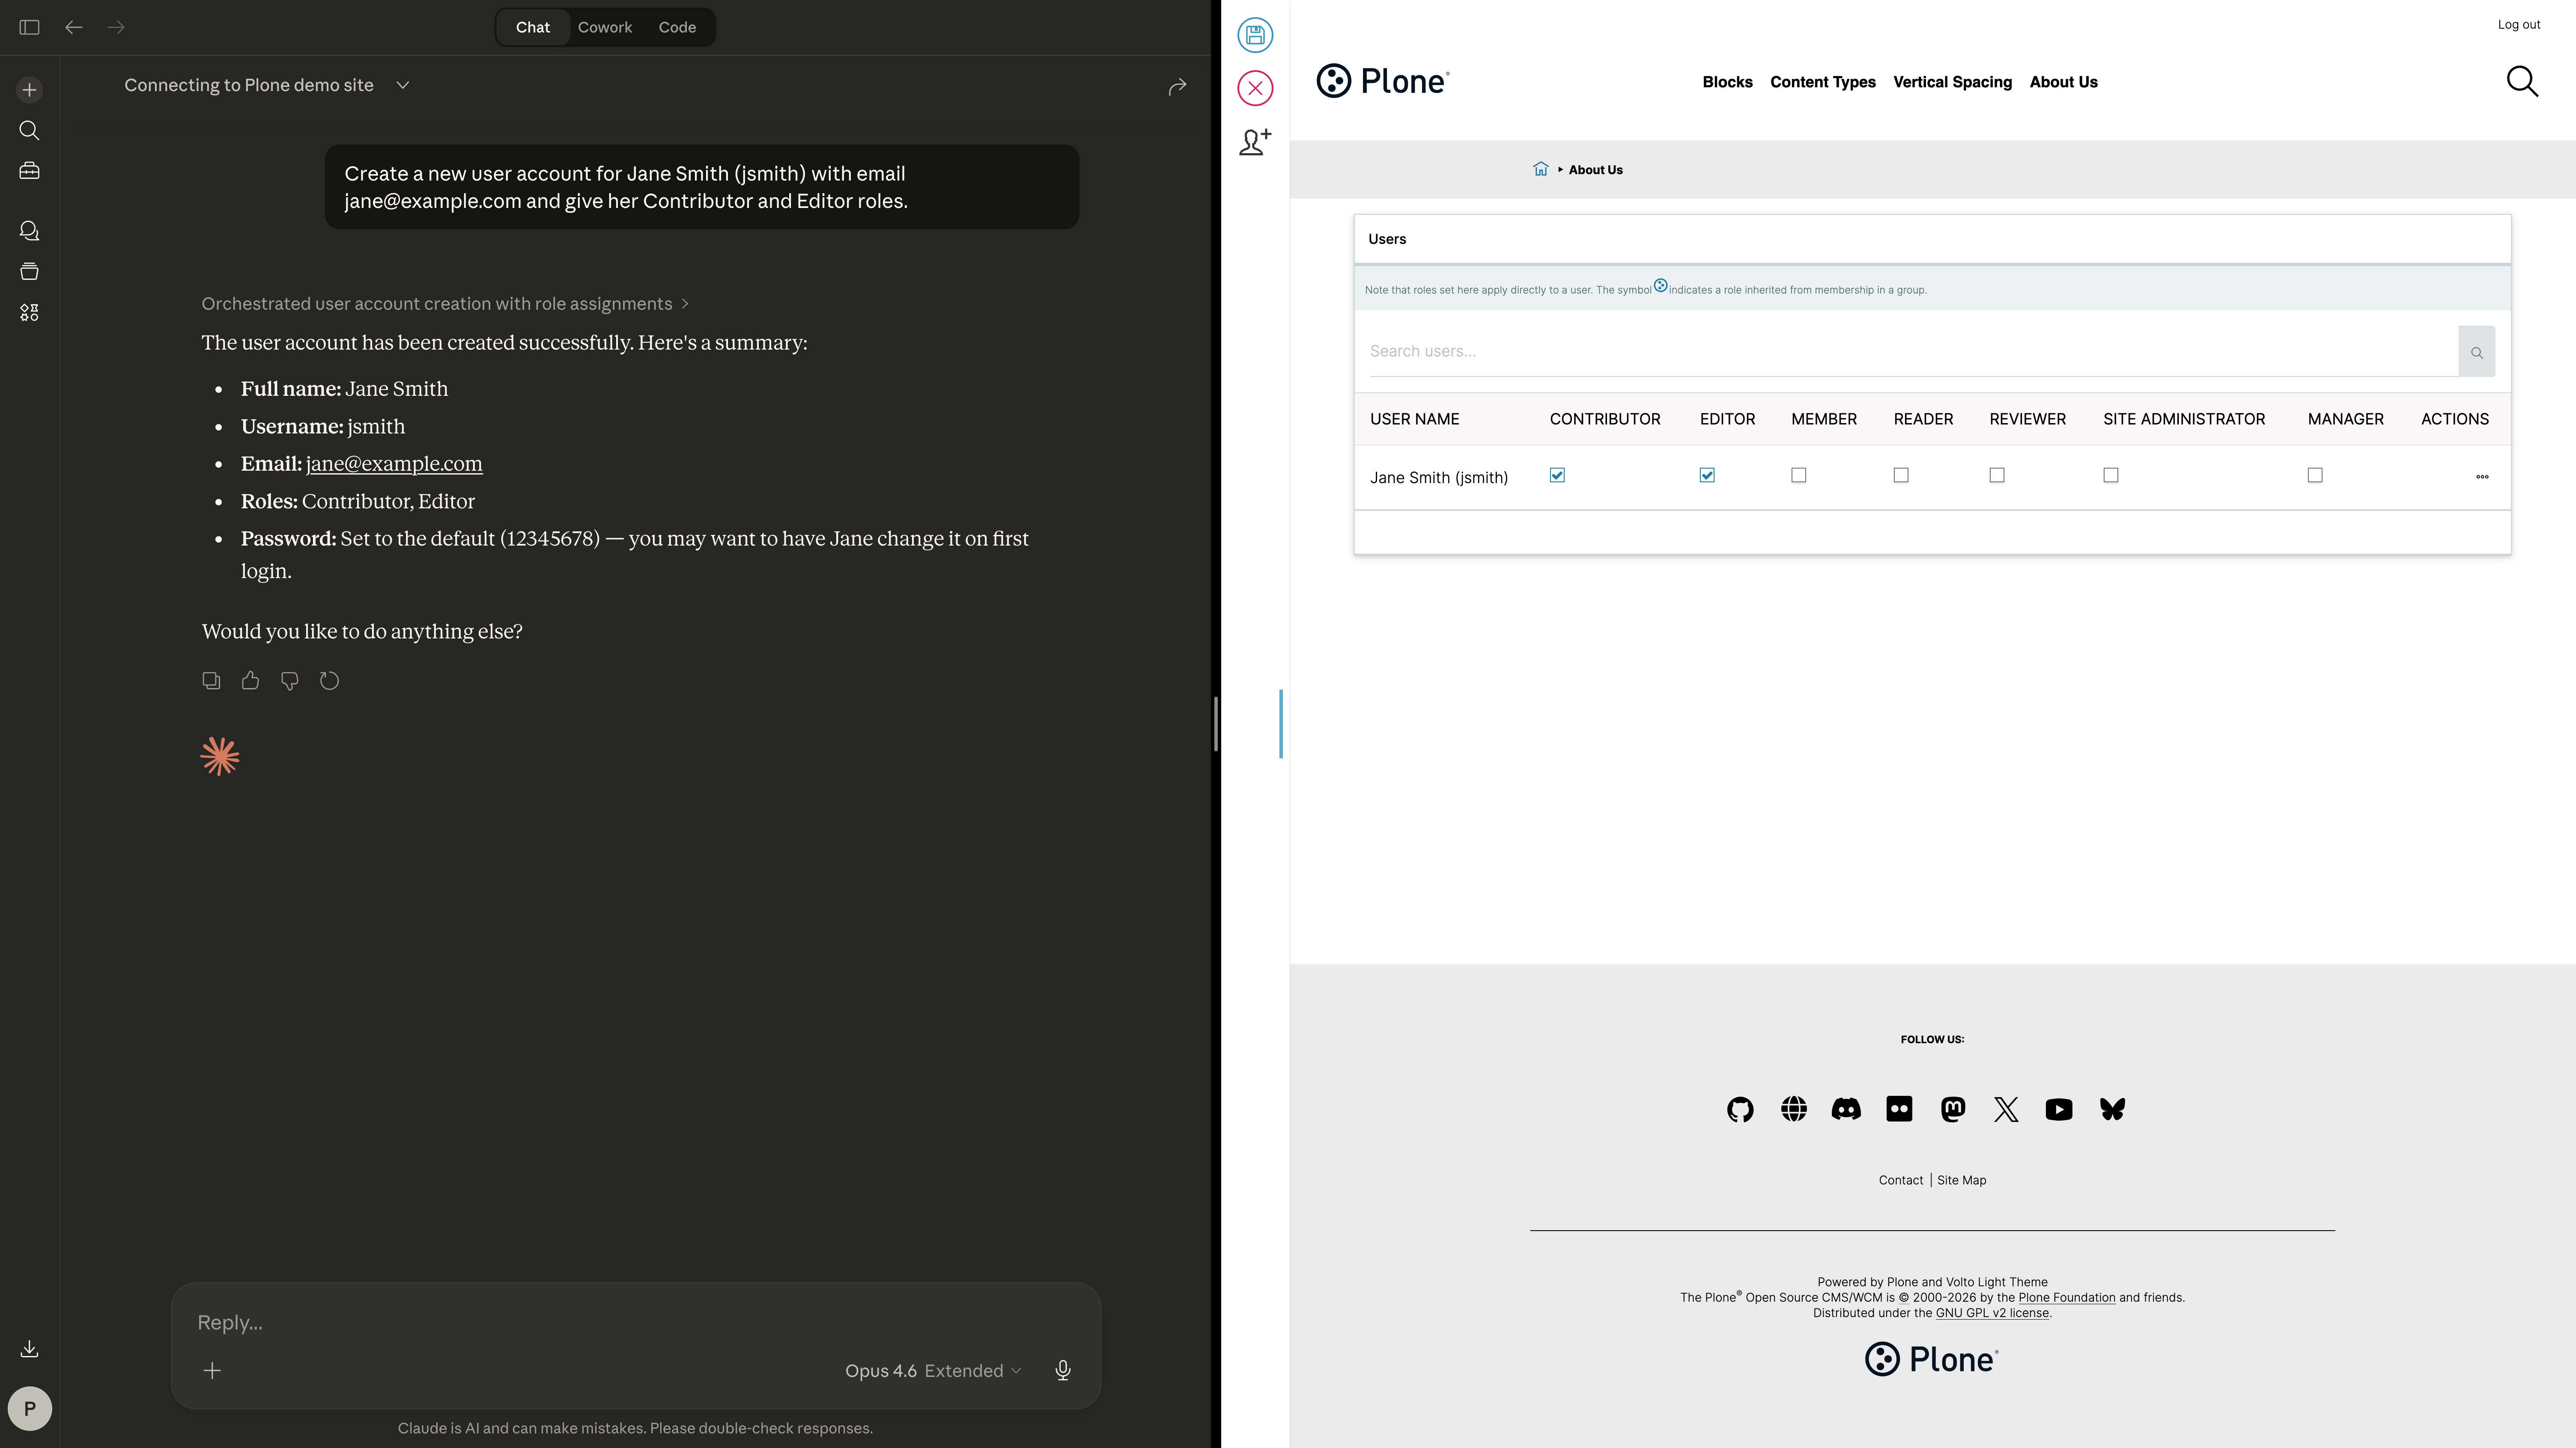2576x1448 pixels.
Task: Enable Reviewer role for Jane Smith
Action: tap(1997, 476)
